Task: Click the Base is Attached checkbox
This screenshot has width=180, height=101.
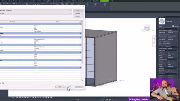Action: pos(169,34)
